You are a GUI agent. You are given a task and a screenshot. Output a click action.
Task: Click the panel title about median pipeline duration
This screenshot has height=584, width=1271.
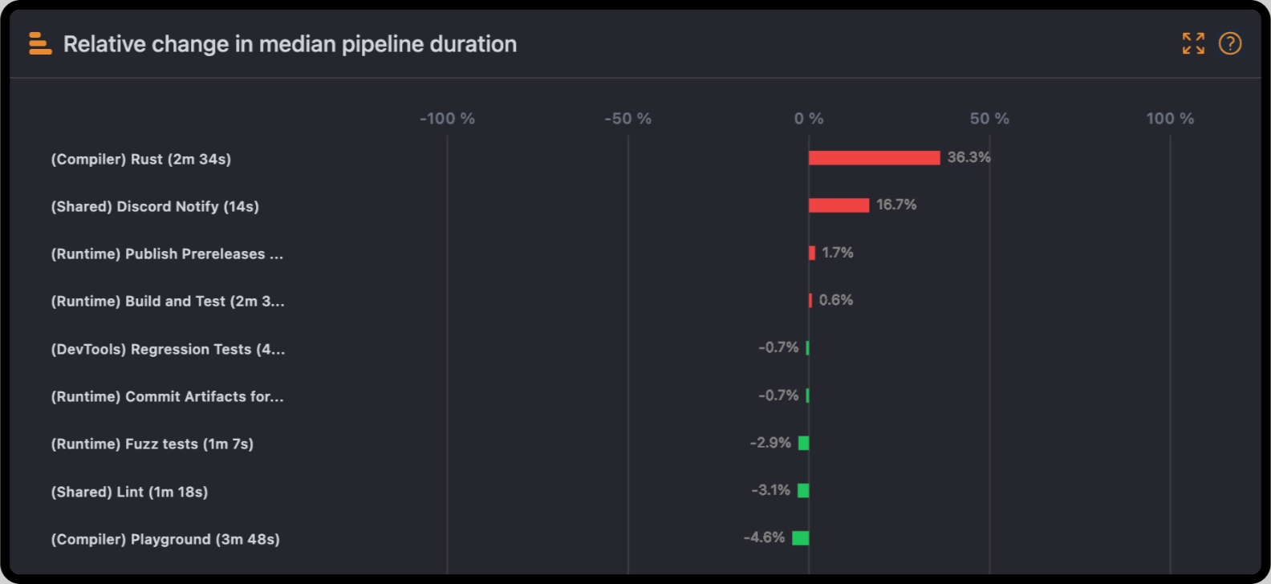point(290,44)
